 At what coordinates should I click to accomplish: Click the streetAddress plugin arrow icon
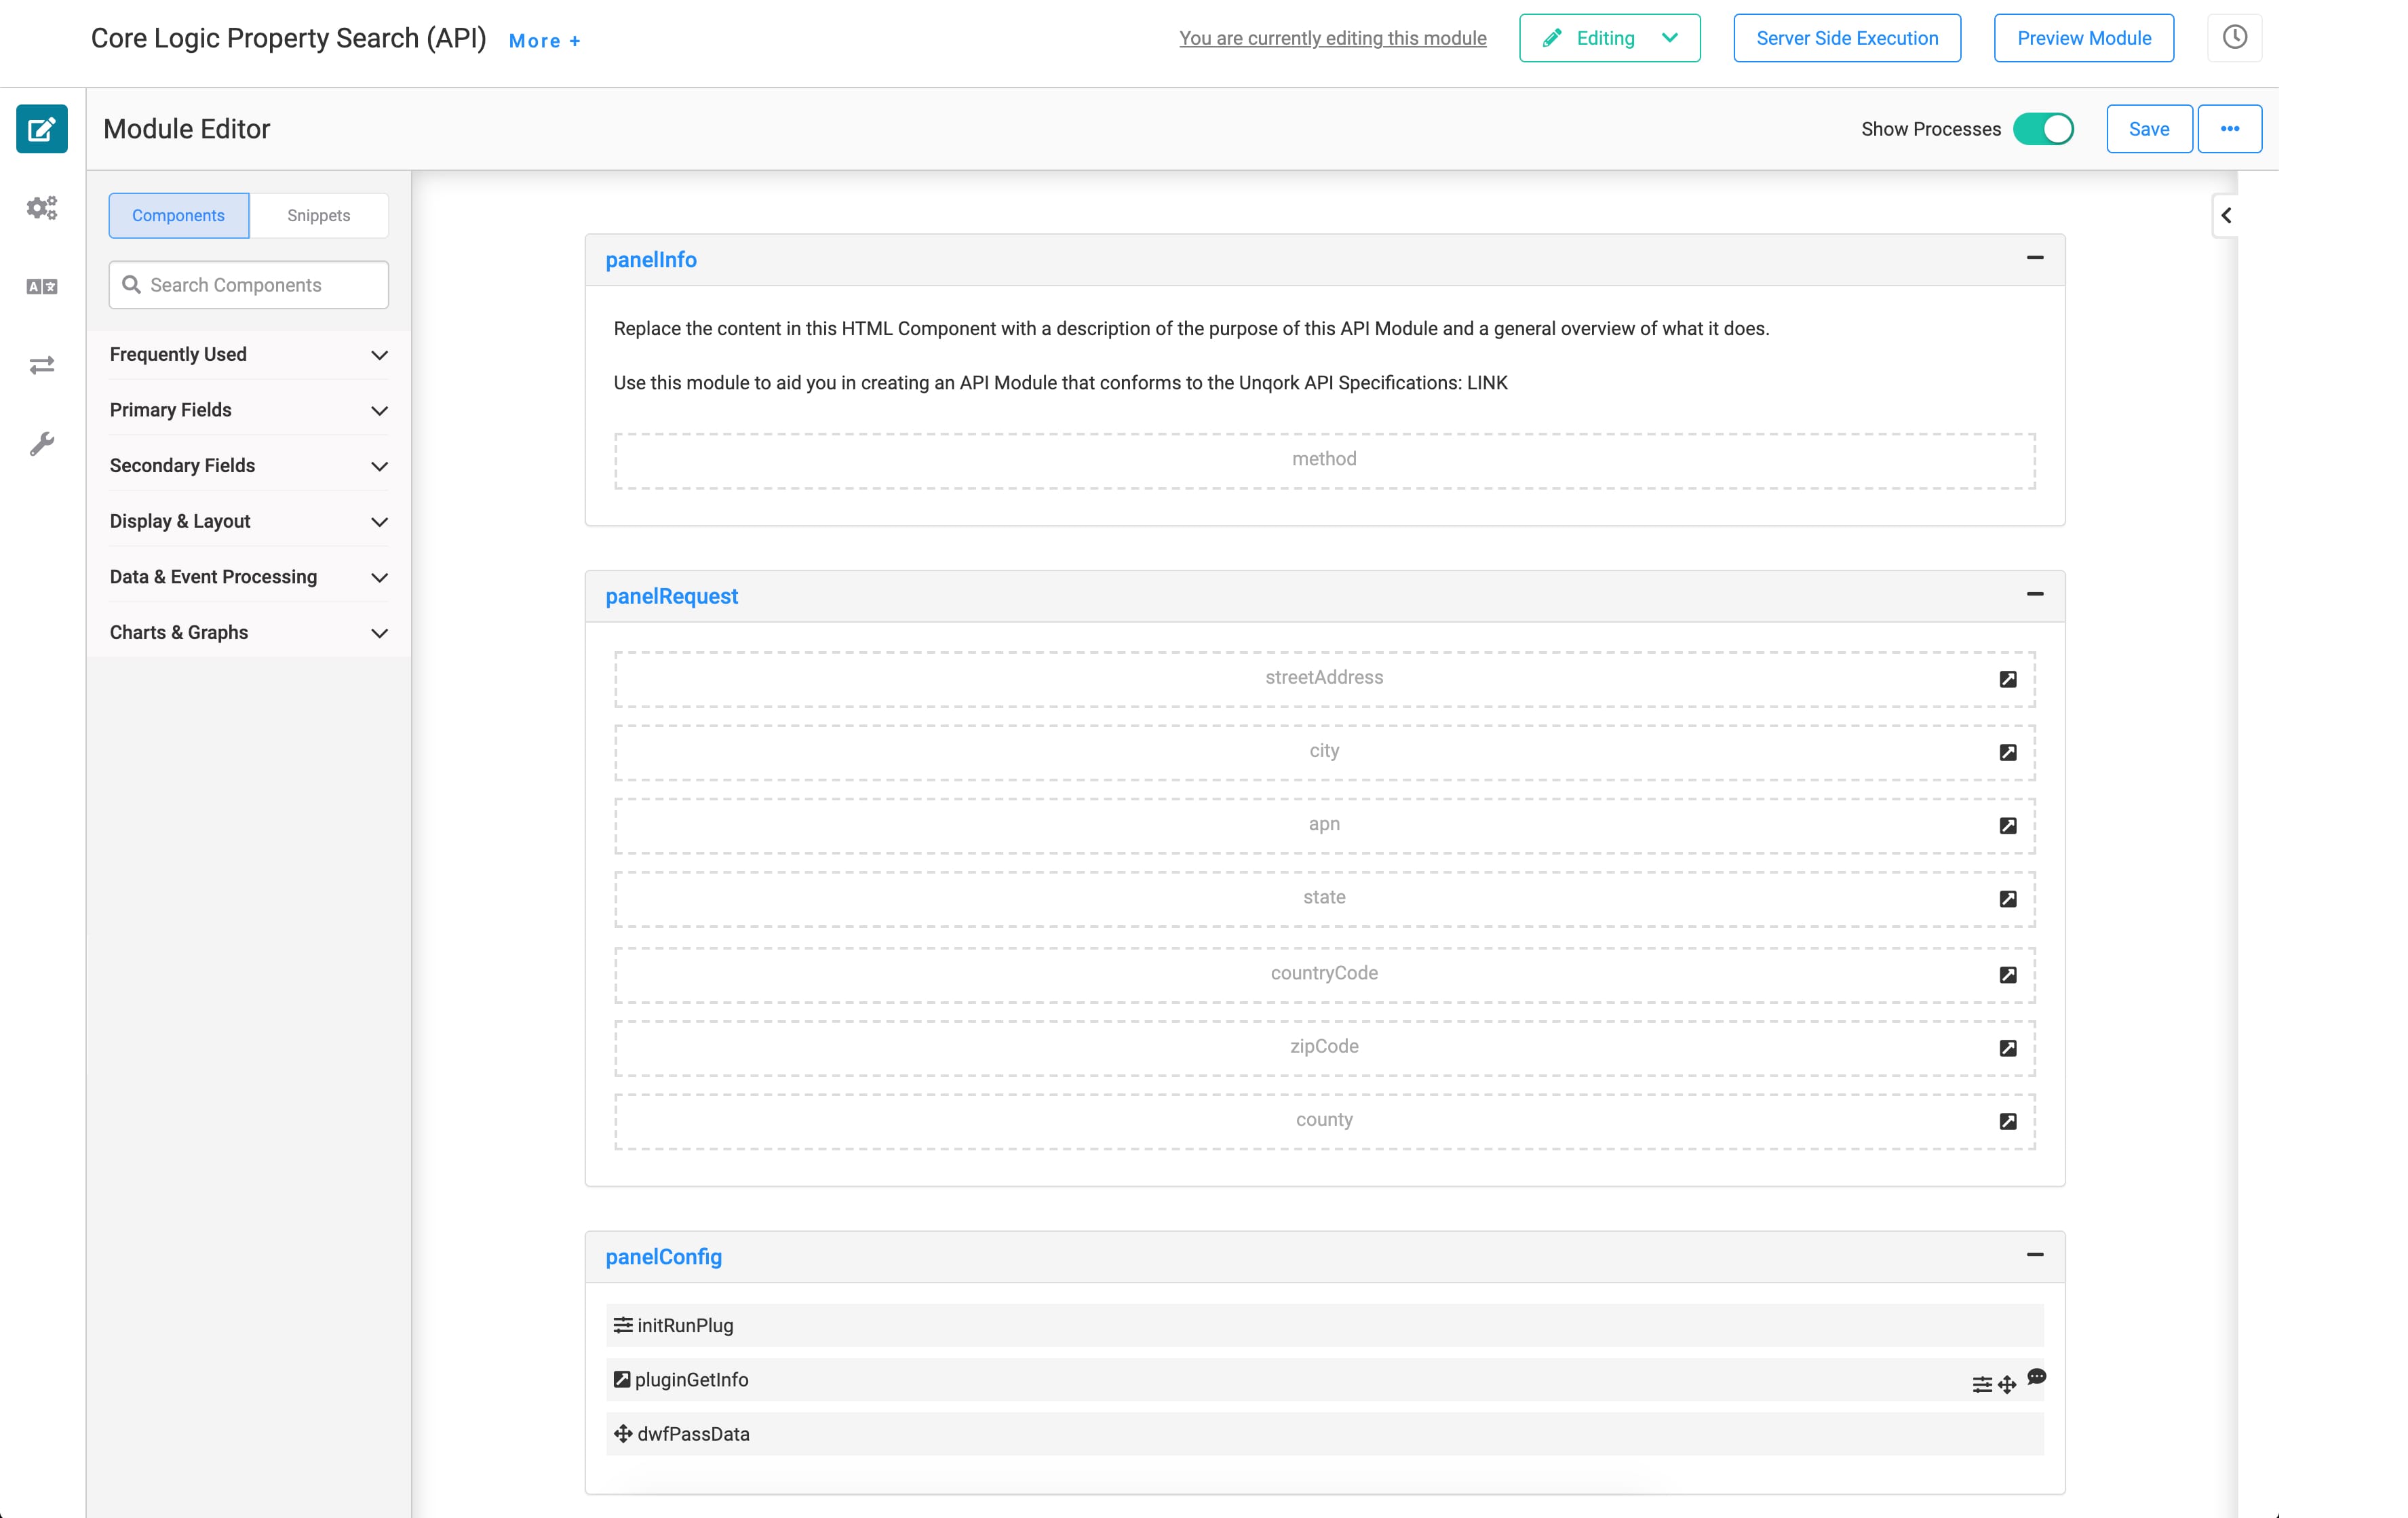click(x=2008, y=679)
